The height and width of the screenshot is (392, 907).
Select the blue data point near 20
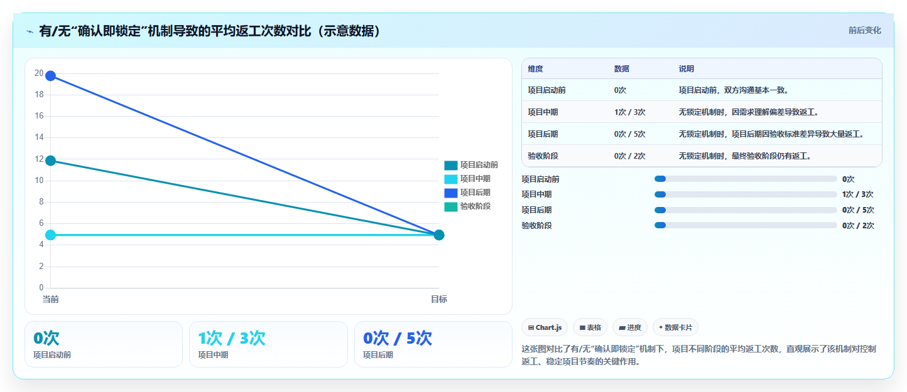(50, 76)
